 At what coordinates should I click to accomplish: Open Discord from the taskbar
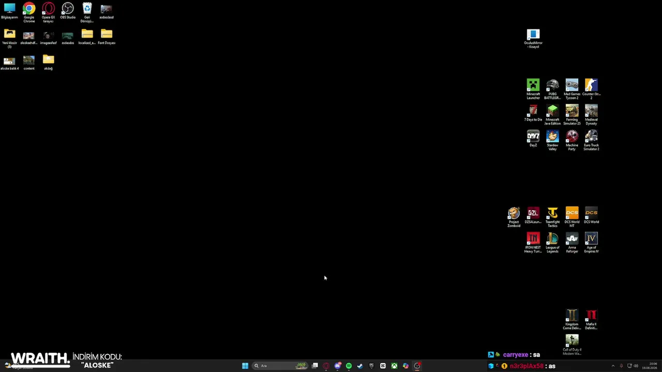tap(337, 366)
